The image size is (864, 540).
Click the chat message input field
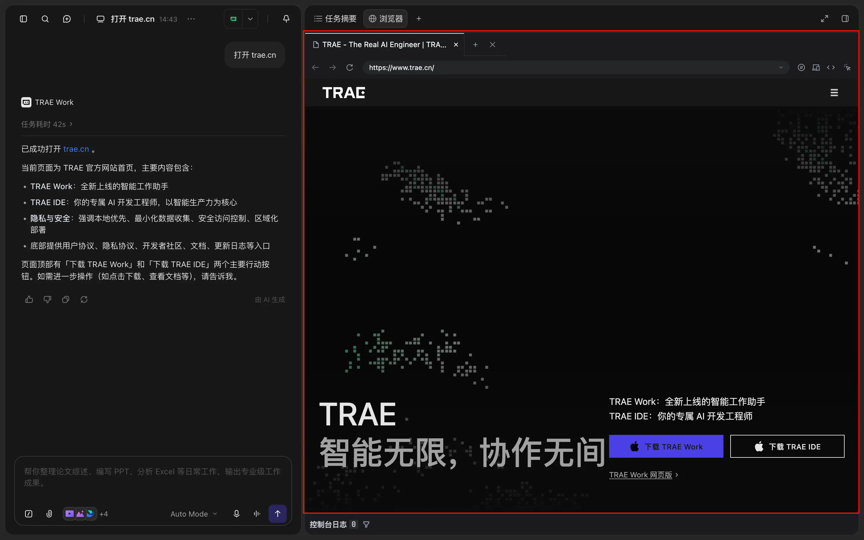coord(153,477)
